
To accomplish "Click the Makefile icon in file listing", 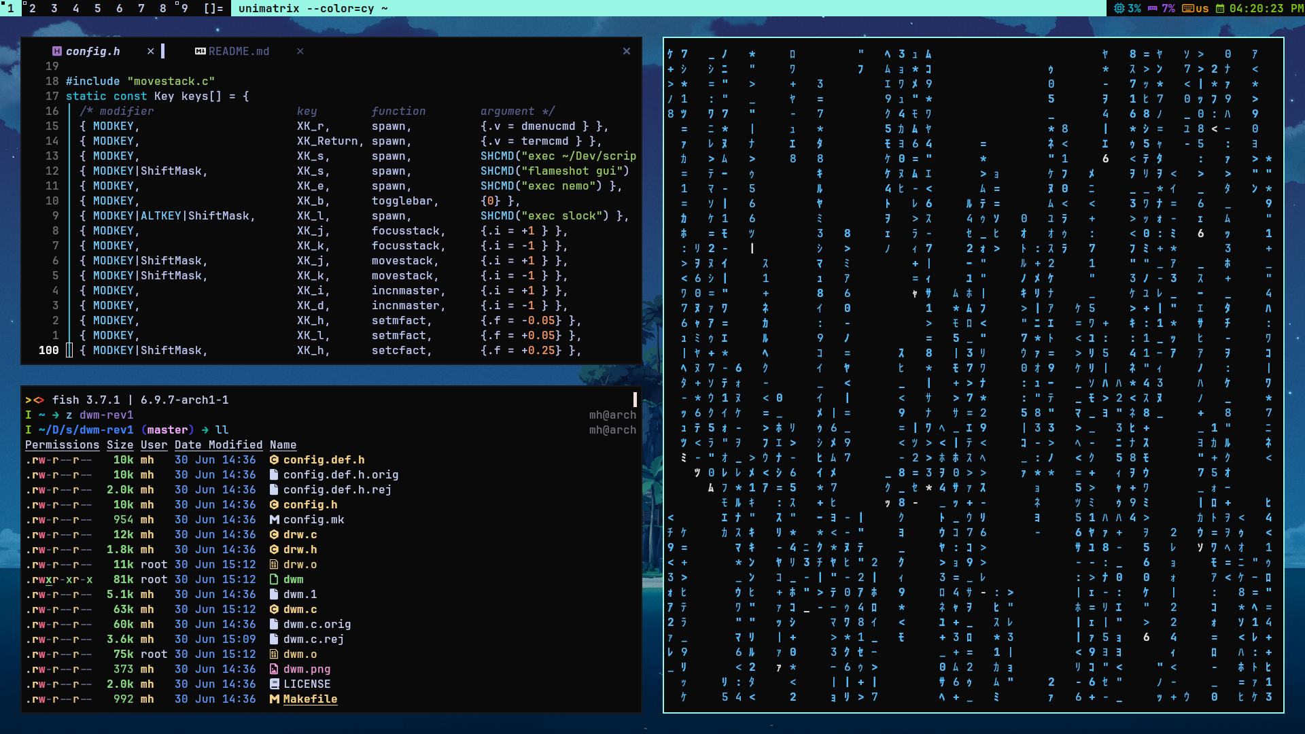I will click(274, 699).
